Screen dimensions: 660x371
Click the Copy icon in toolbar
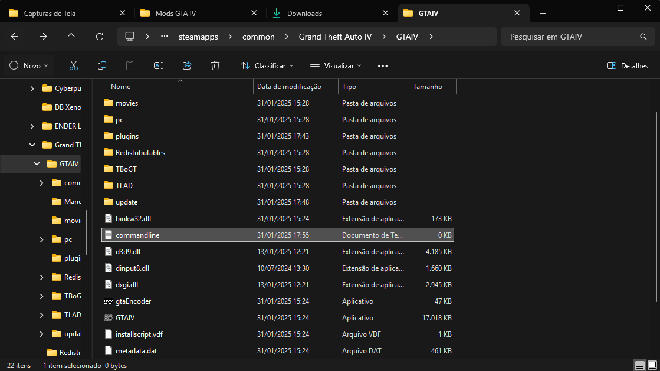point(102,65)
